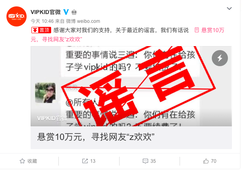Open the 谣言 stamped article image
This screenshot has width=242, height=172.
pyautogui.click(x=131, y=86)
